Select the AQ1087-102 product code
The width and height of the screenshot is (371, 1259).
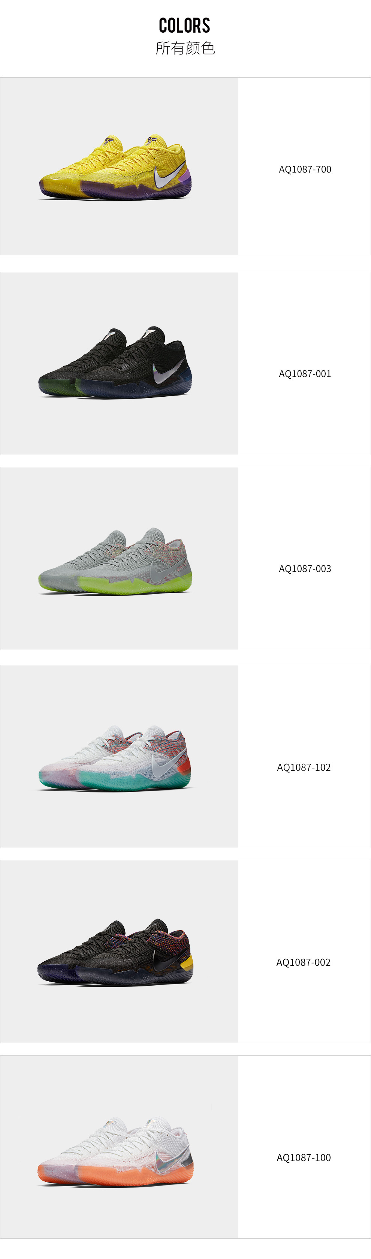(304, 767)
